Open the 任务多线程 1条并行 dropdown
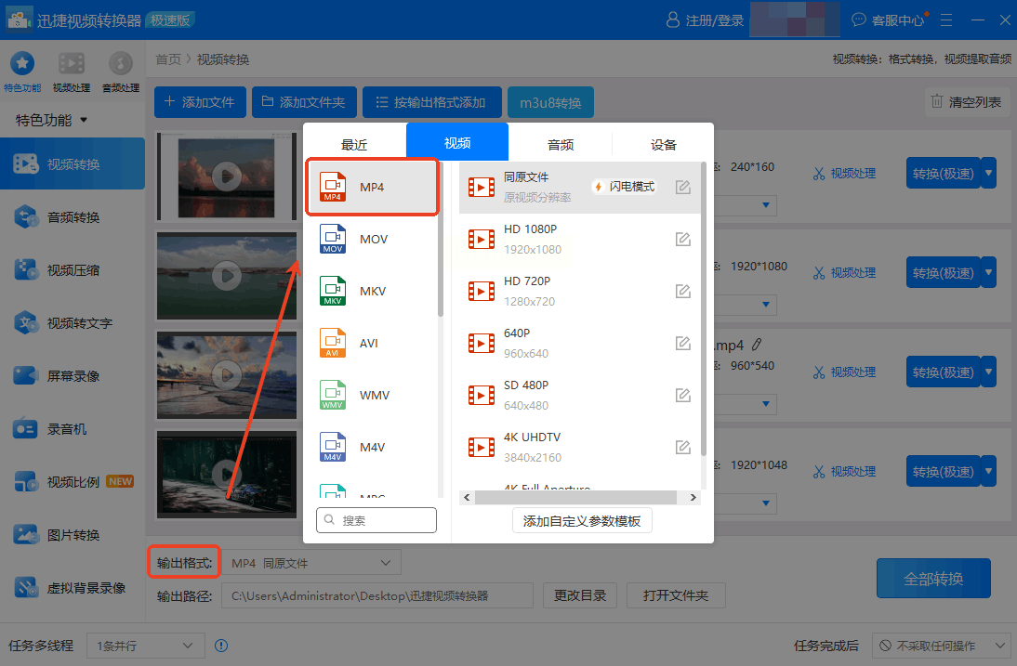Screen dimensions: 1017x666 (145, 646)
